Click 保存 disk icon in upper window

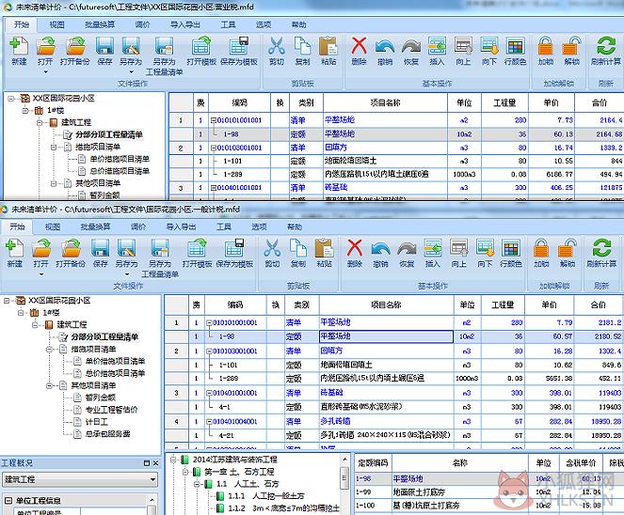104,46
